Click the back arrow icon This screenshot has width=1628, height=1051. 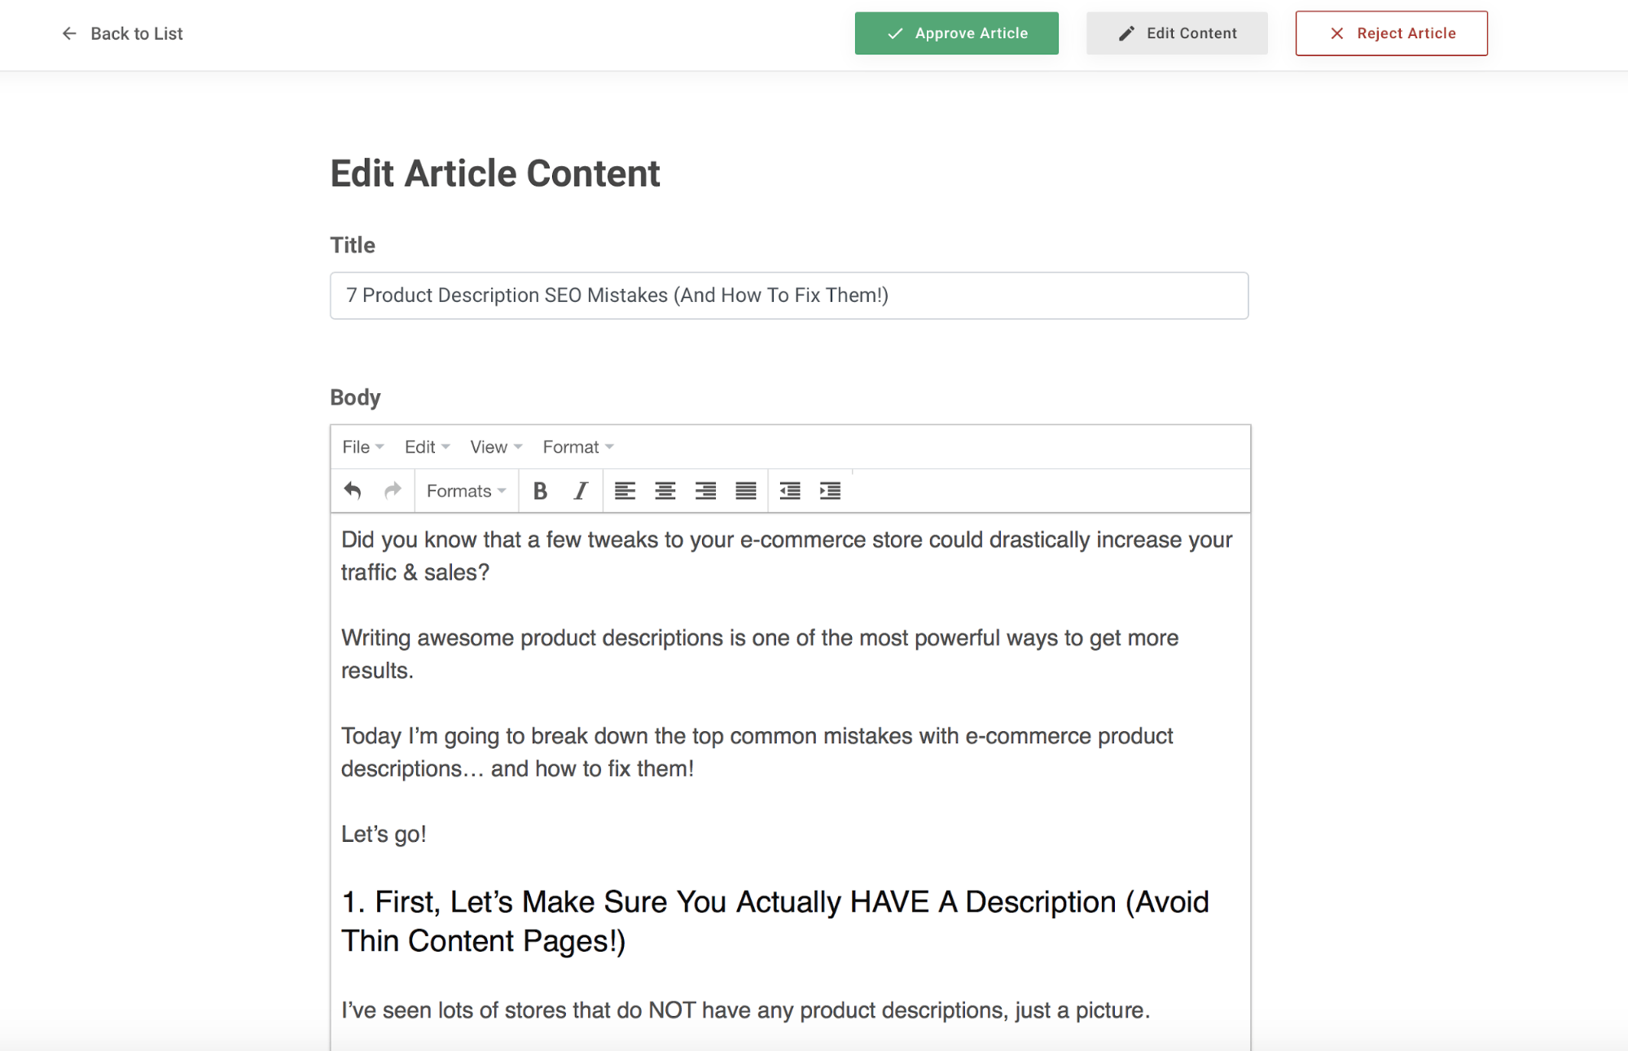(69, 33)
